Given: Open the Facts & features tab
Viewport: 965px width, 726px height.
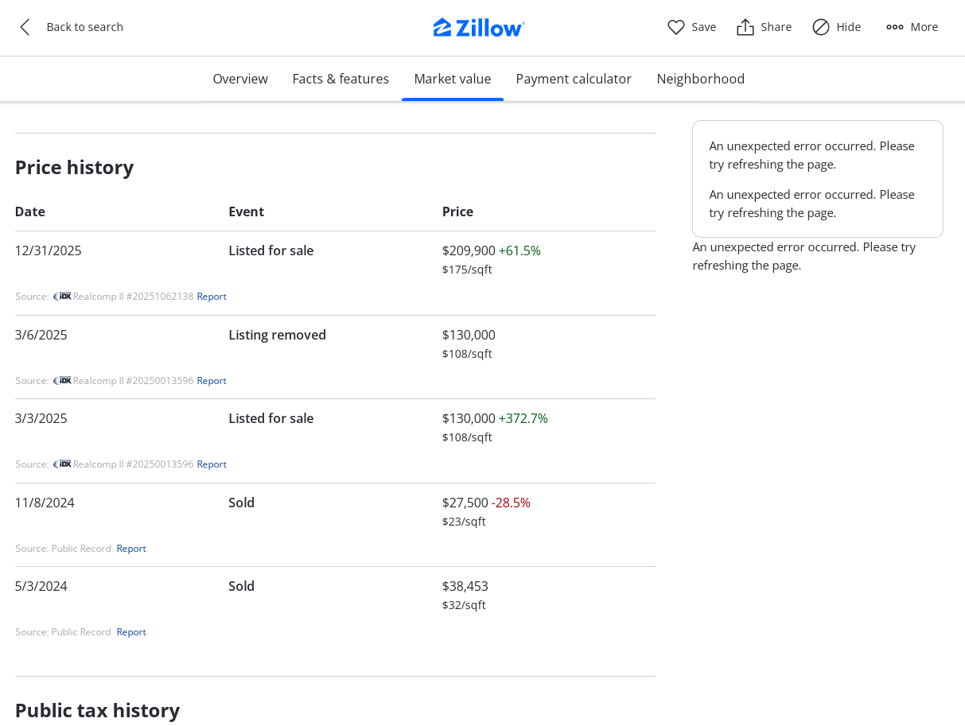Looking at the screenshot, I should pos(340,79).
